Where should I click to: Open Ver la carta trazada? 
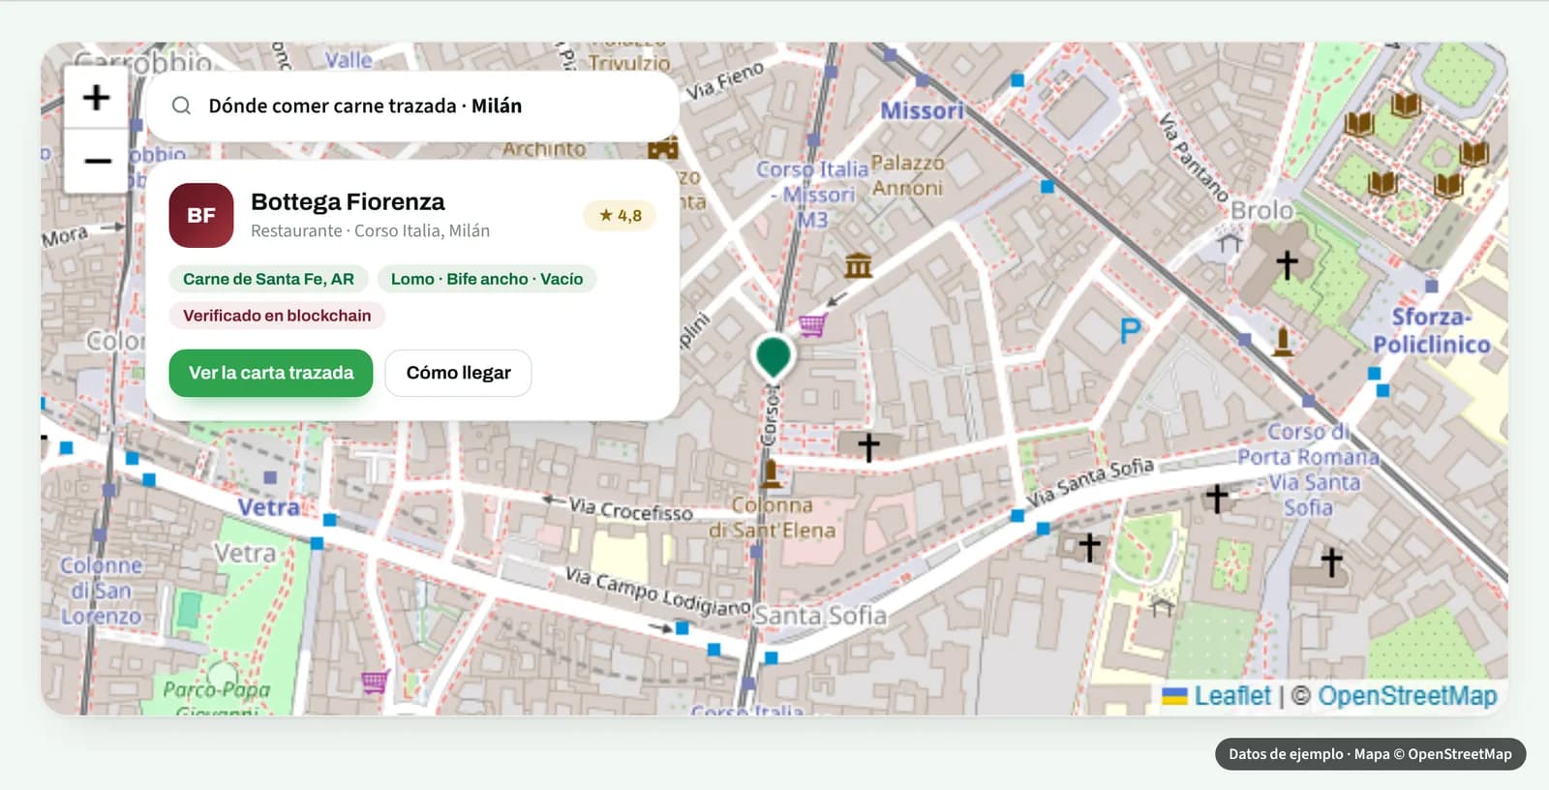pos(271,373)
